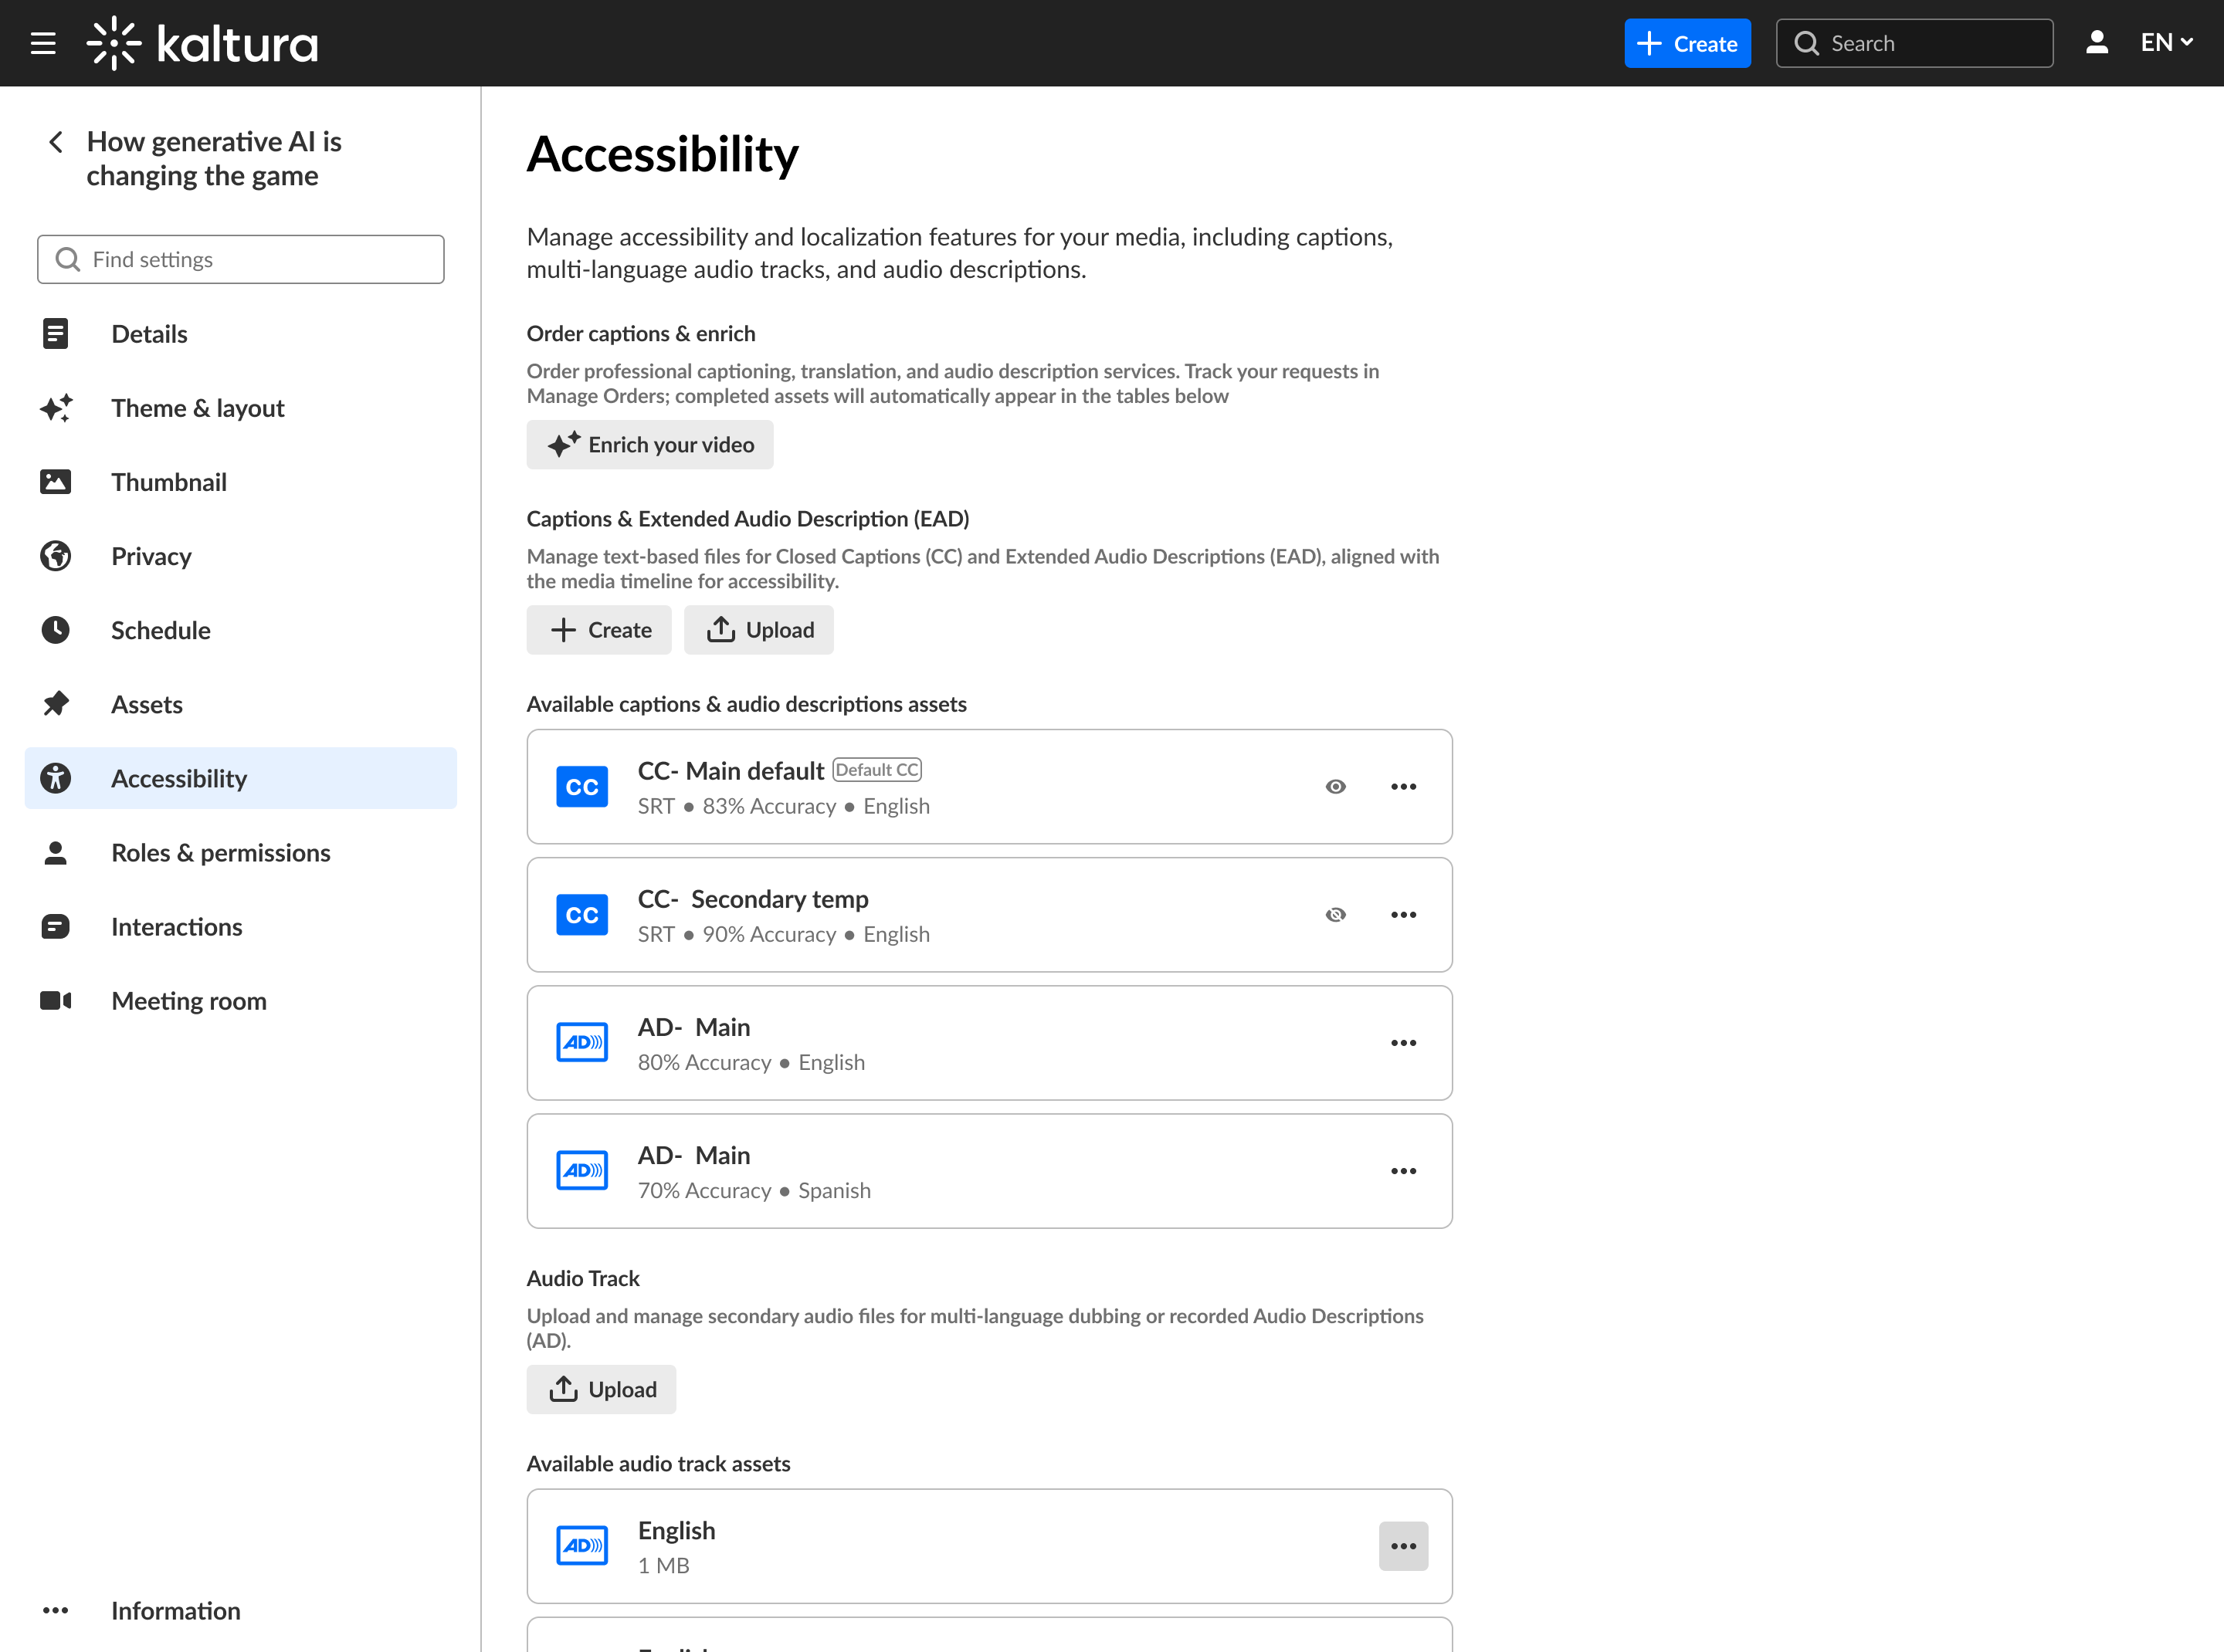Upload a captions file
Viewport: 2224px width, 1652px height.
[x=758, y=630]
